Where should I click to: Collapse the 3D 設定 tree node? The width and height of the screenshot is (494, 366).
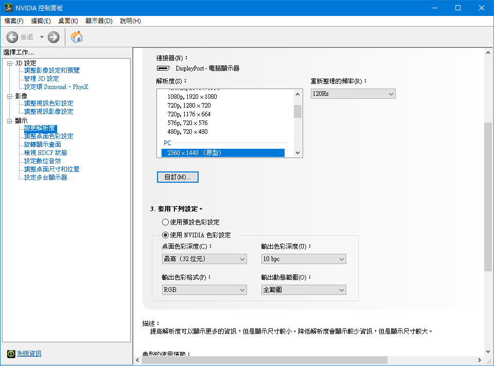point(10,63)
